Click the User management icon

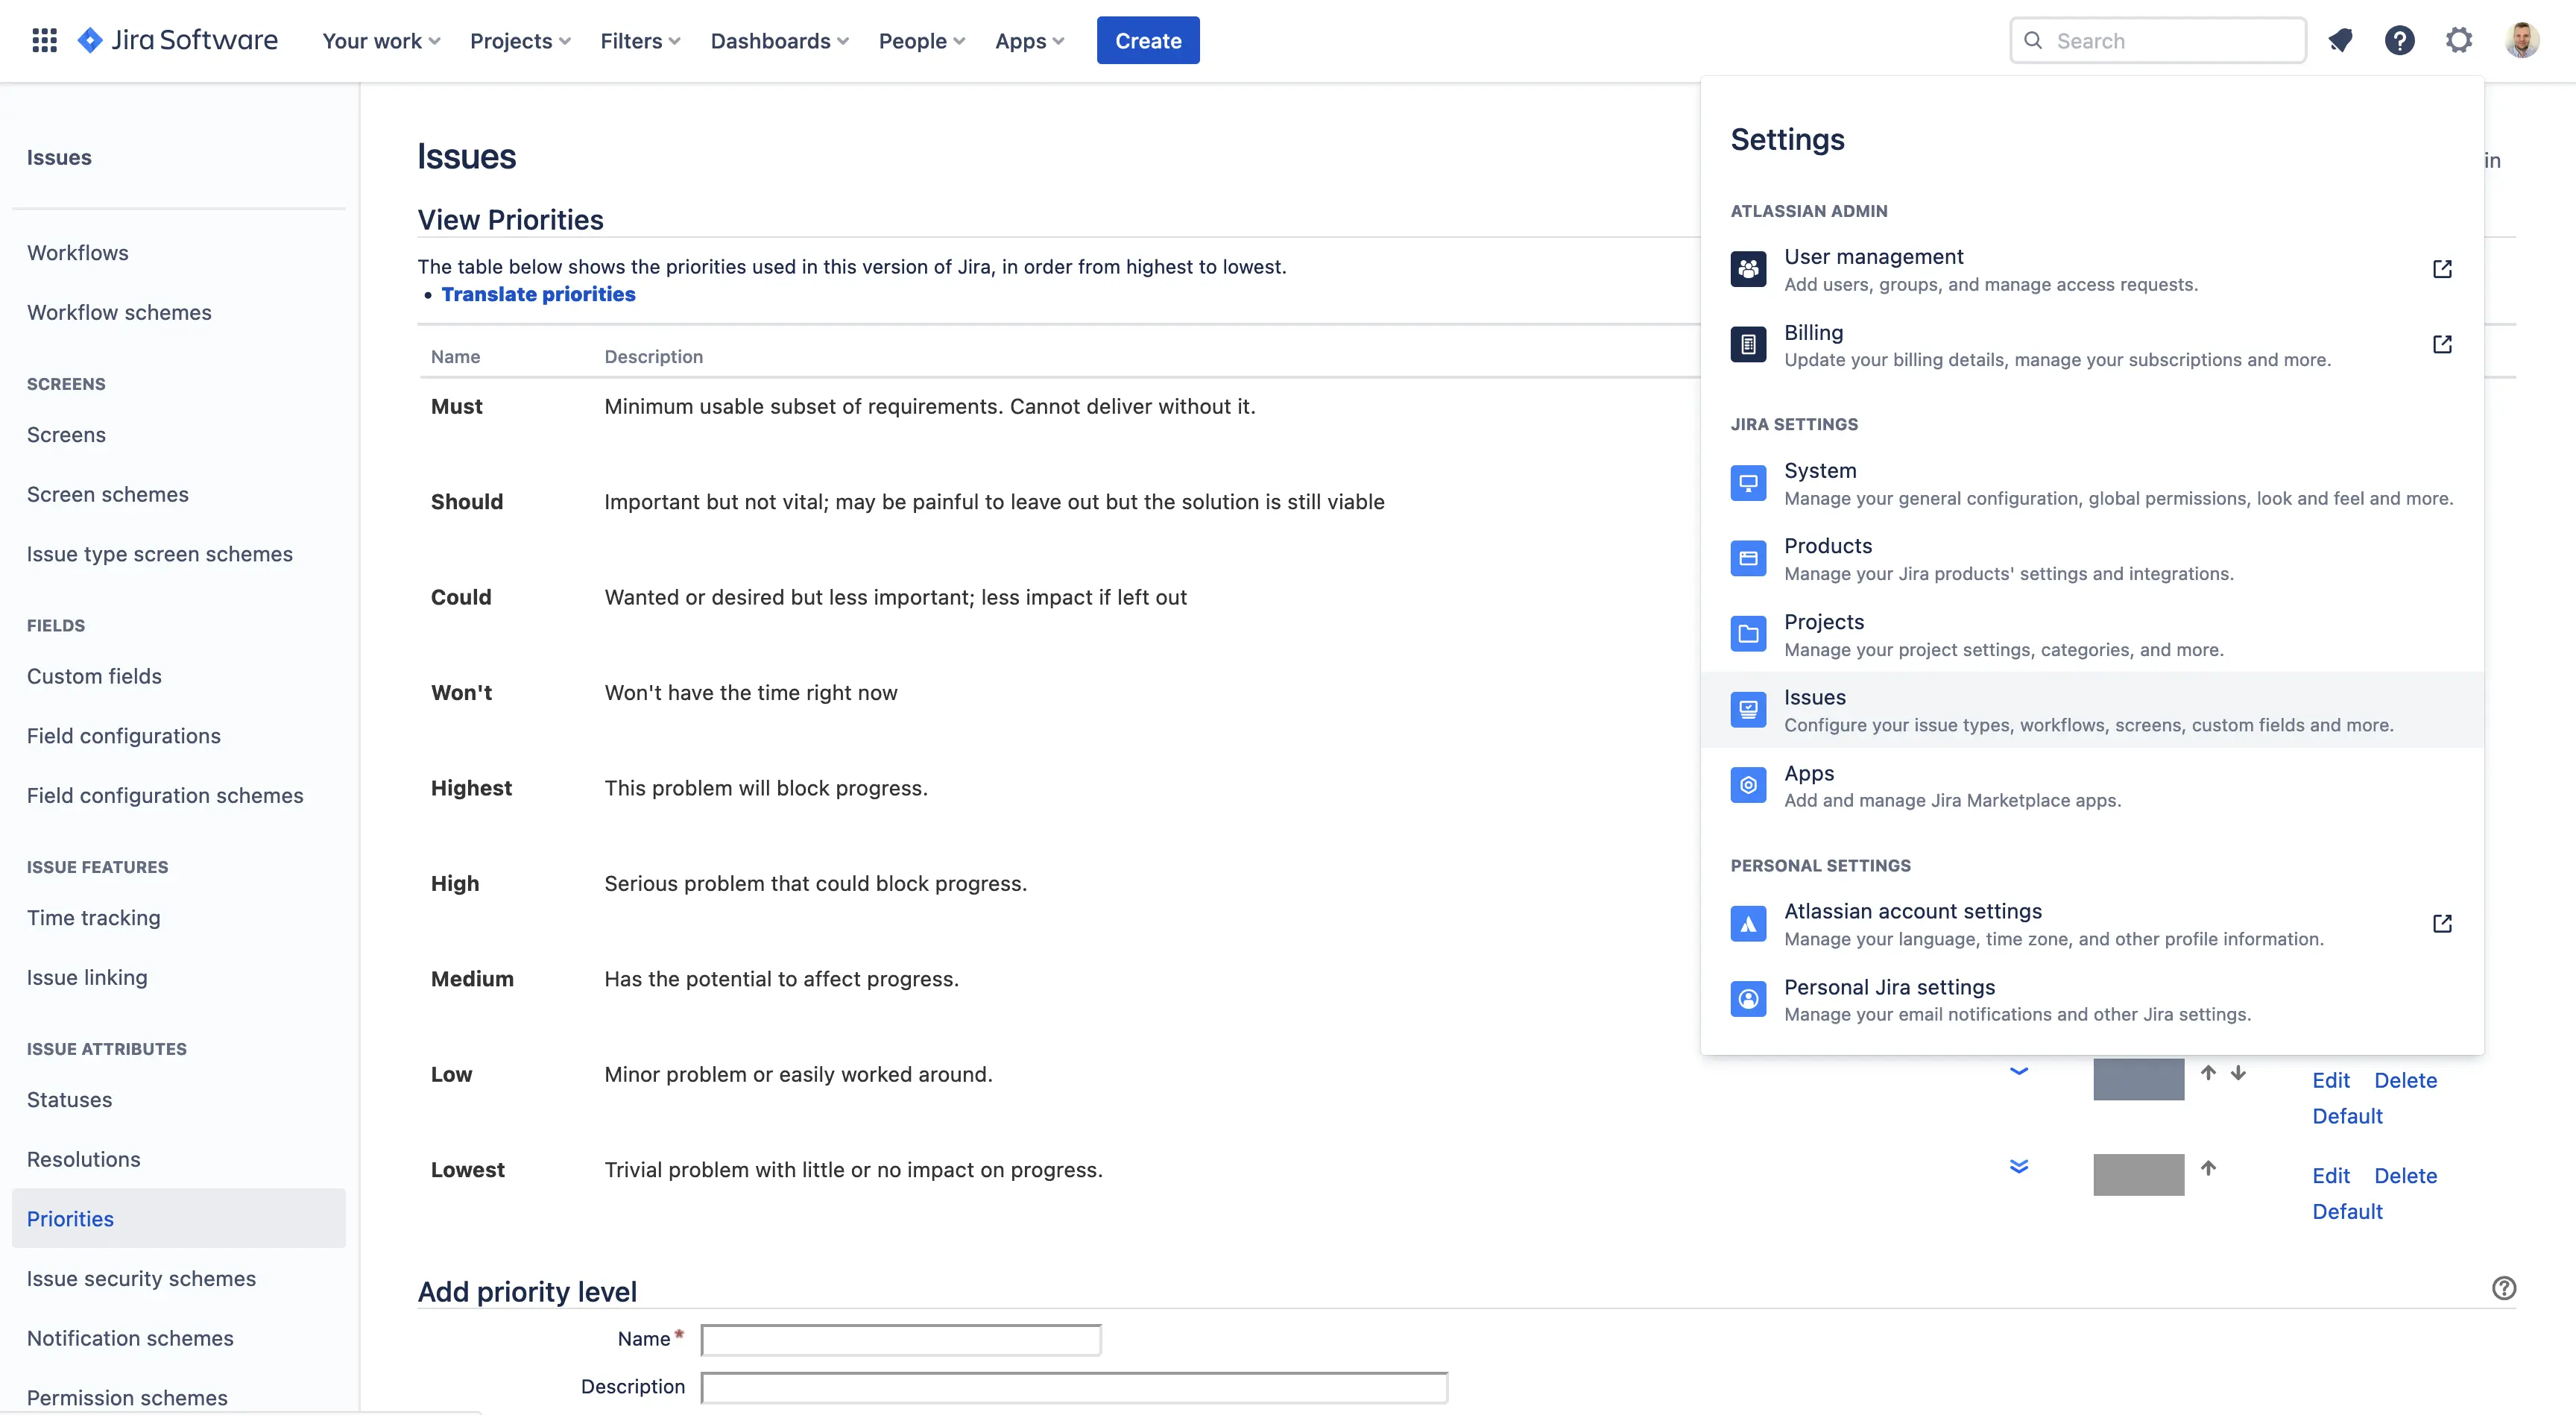[x=1748, y=269]
